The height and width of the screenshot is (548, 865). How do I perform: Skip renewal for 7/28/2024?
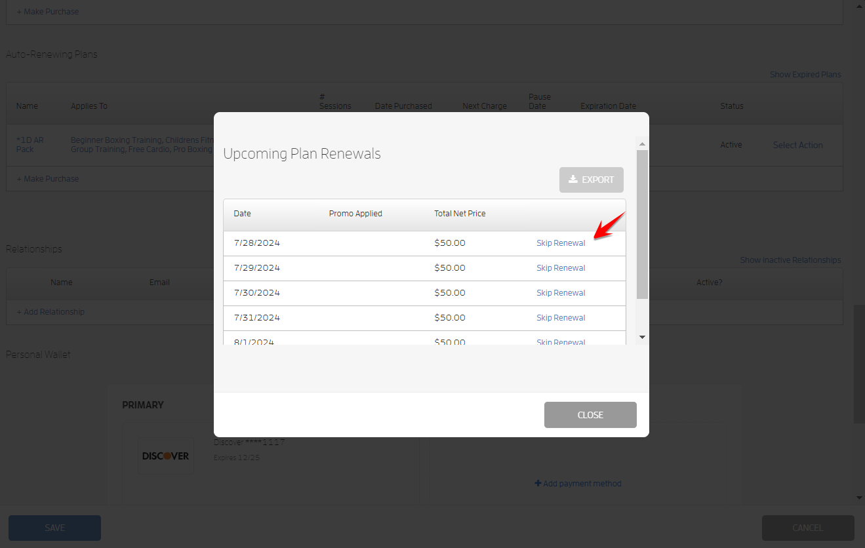tap(561, 243)
